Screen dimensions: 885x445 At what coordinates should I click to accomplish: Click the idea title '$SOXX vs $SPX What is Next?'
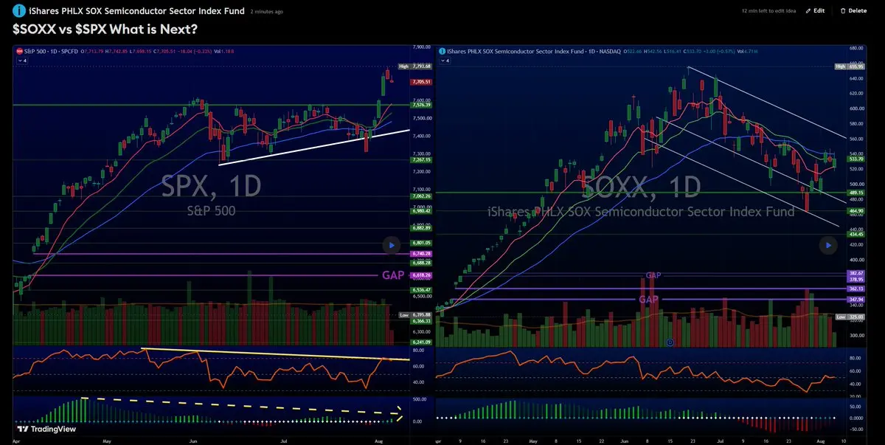pyautogui.click(x=105, y=29)
